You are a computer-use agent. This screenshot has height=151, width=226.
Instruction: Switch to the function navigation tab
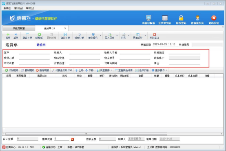click(x=19, y=28)
